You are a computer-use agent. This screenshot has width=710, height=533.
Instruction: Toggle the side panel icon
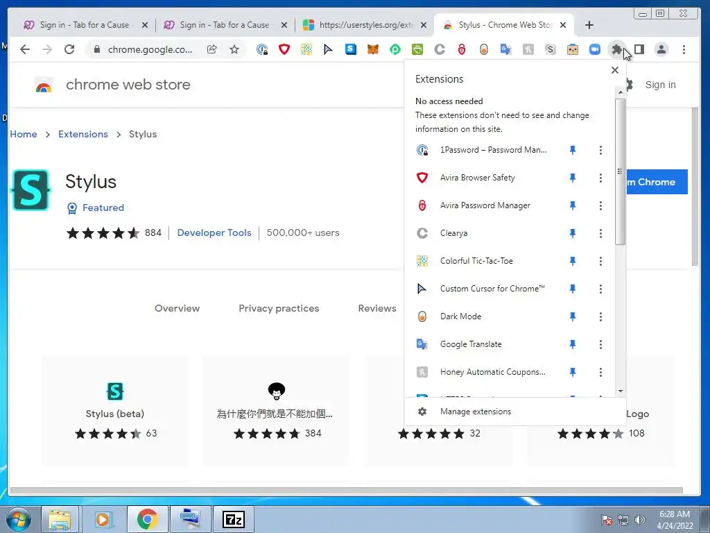click(639, 49)
